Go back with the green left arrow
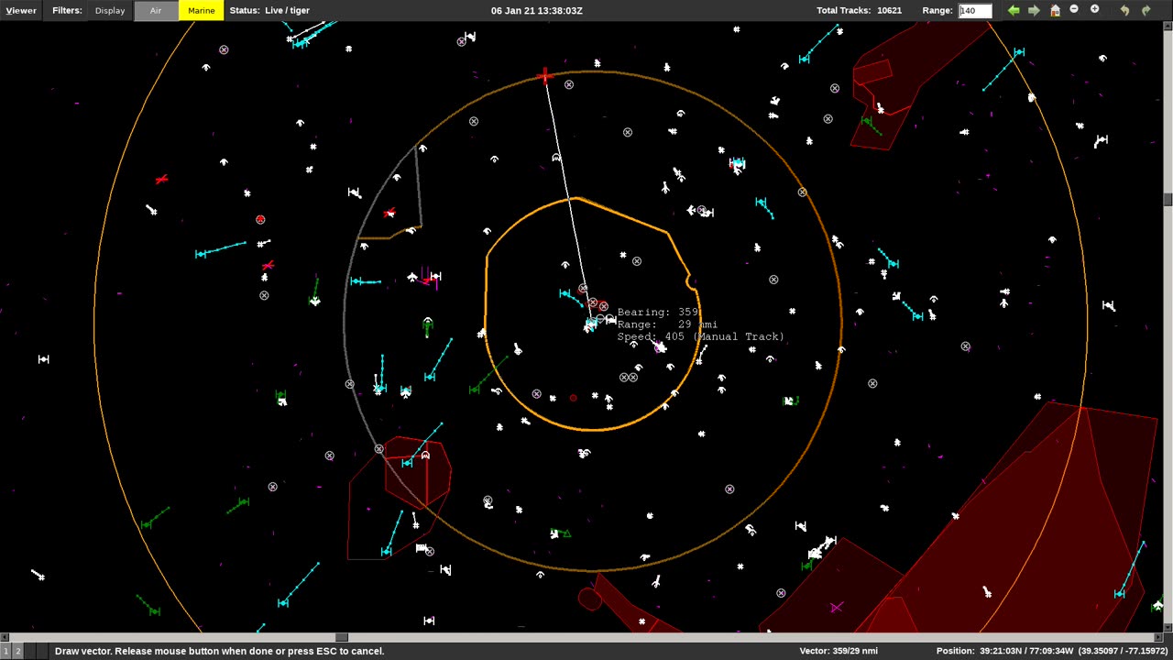1173x660 pixels. (1014, 10)
